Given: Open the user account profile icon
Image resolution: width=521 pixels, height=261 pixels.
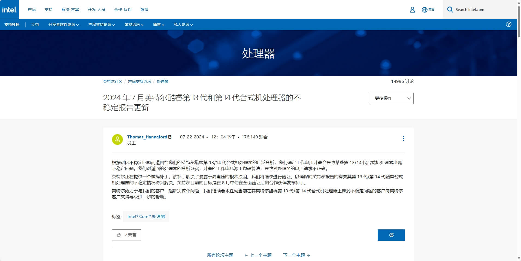Looking at the screenshot, I should (412, 10).
